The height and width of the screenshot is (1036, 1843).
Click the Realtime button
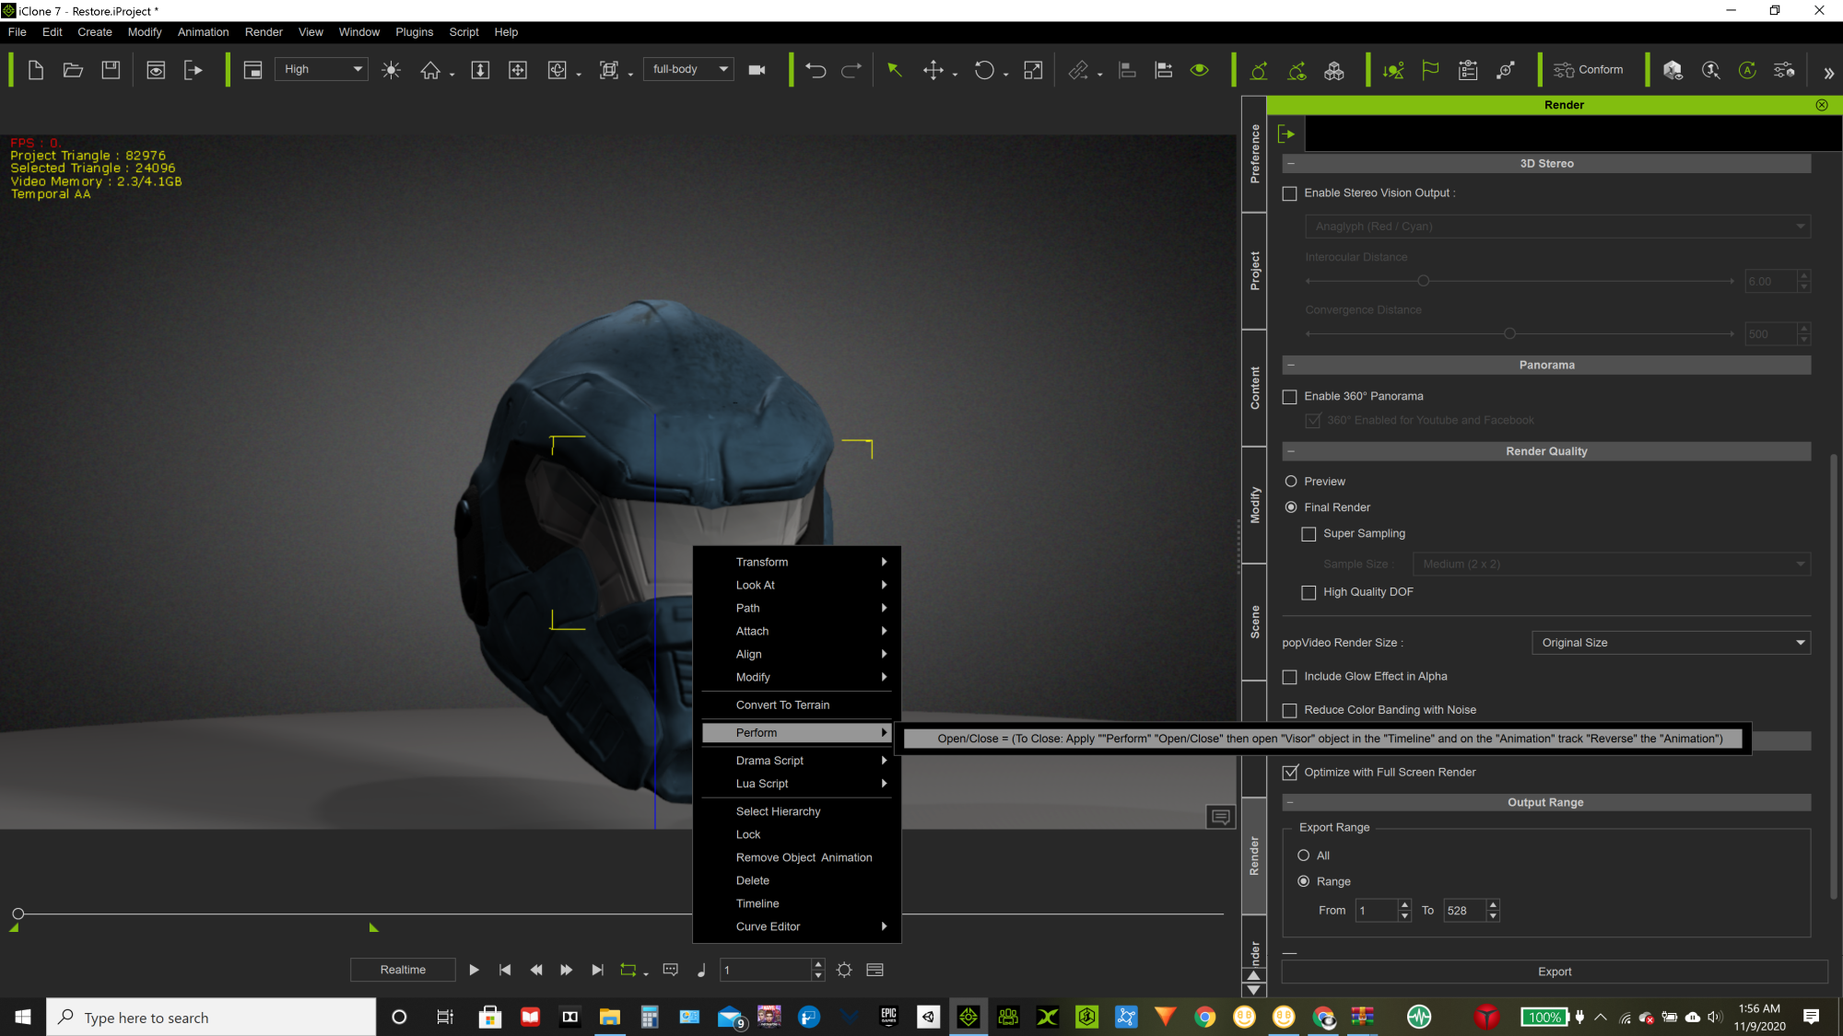tap(403, 970)
